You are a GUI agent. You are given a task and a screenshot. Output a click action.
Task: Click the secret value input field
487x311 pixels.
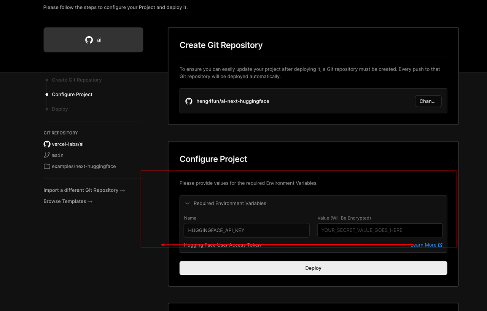[x=380, y=230]
